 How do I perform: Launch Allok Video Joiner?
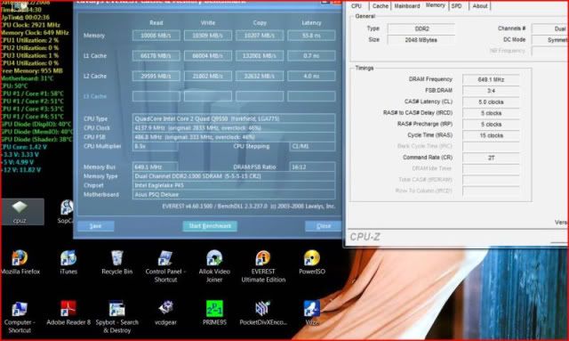click(214, 266)
